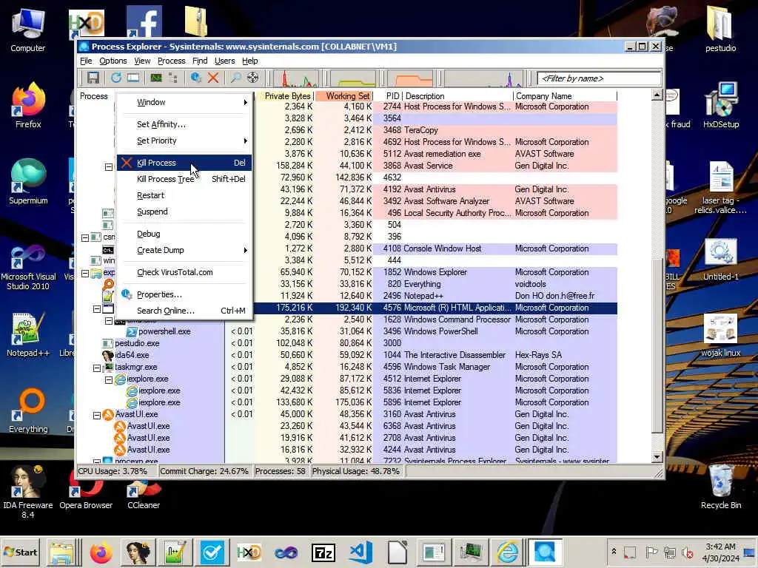Collapse the top iexplore.exe tree node

(x=109, y=379)
